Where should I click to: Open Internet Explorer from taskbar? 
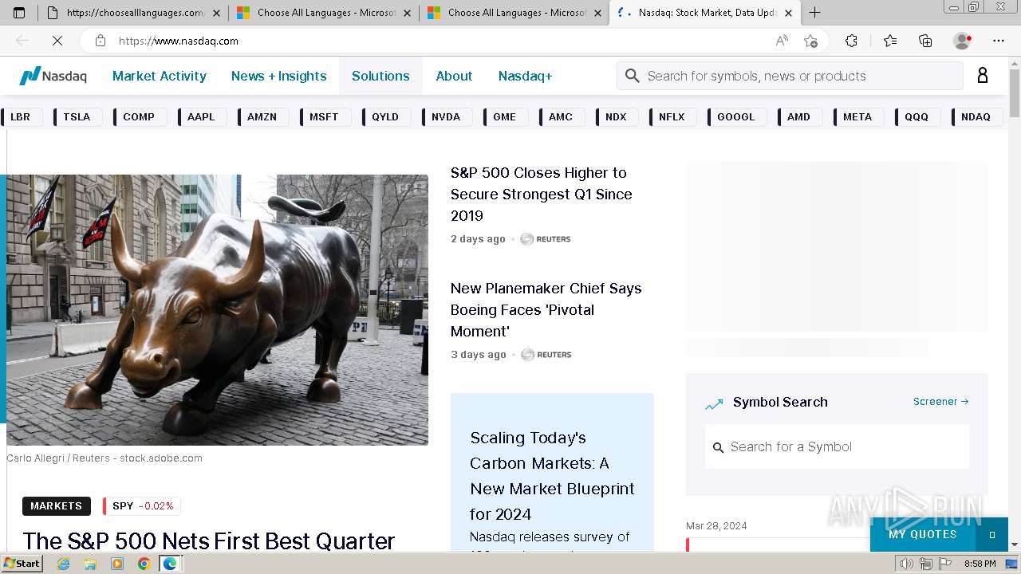click(x=63, y=564)
